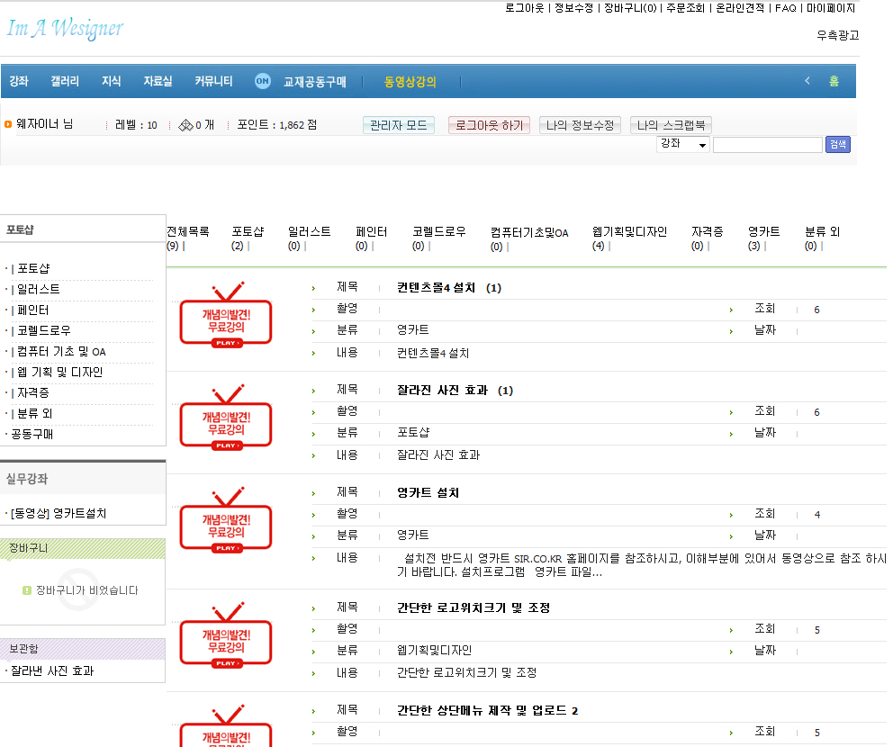
Task: Click the search keyword input field
Action: coord(767,144)
